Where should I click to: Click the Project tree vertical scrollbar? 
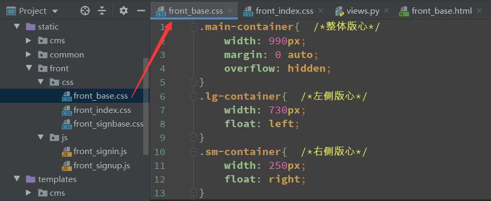point(146,106)
